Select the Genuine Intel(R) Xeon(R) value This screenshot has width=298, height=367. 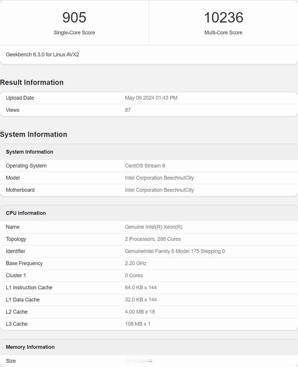(x=154, y=227)
